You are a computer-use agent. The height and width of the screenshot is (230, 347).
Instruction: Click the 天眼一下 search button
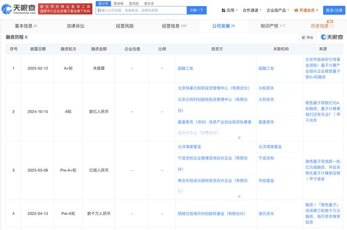click(197, 10)
